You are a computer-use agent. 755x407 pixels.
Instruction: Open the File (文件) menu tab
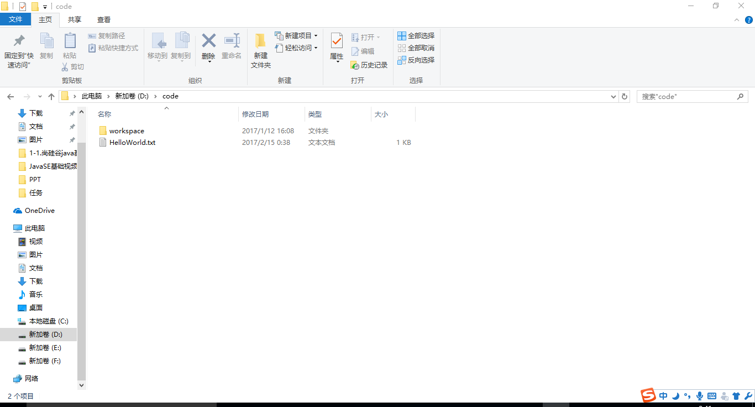point(15,20)
